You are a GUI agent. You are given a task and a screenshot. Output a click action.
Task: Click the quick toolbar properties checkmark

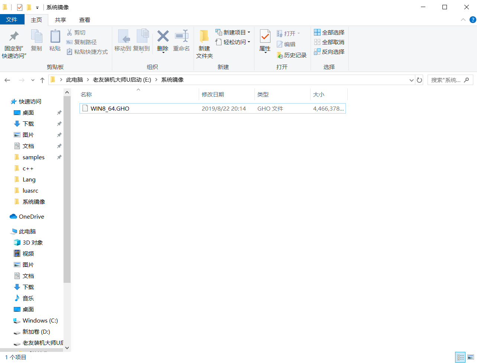click(x=20, y=7)
